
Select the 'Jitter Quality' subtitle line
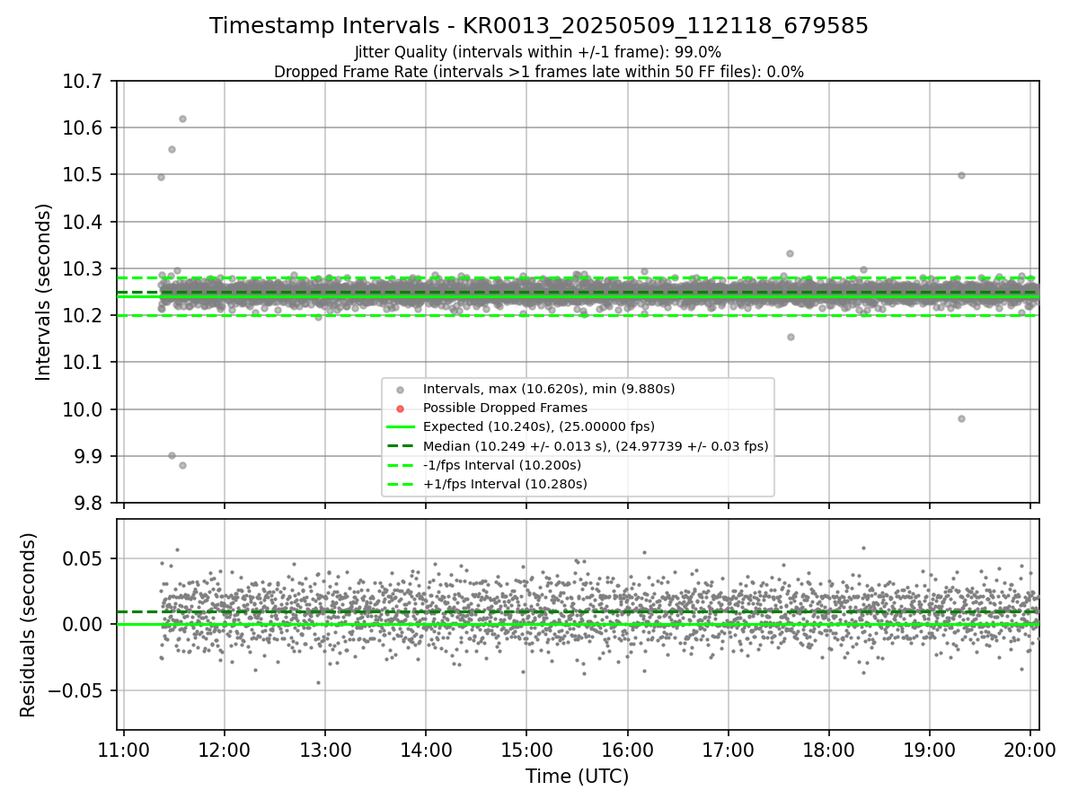pyautogui.click(x=539, y=52)
